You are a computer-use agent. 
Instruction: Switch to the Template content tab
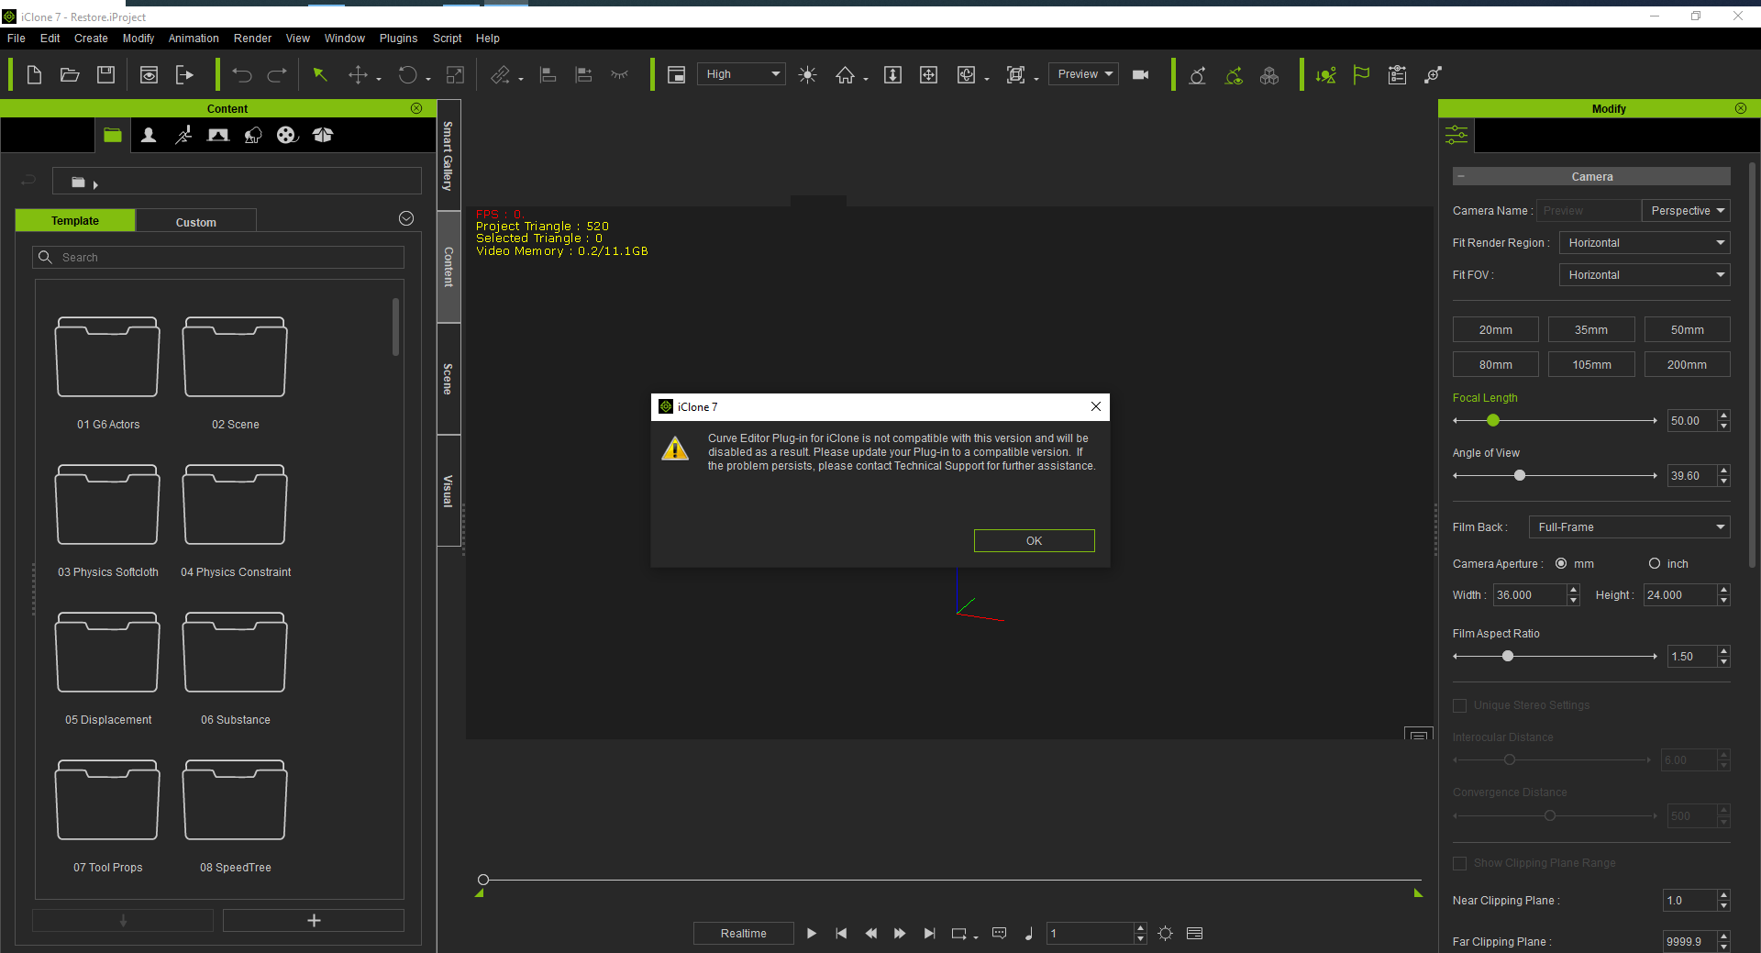click(x=75, y=221)
